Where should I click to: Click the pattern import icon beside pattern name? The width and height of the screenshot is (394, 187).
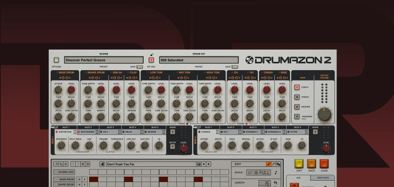tap(102, 164)
